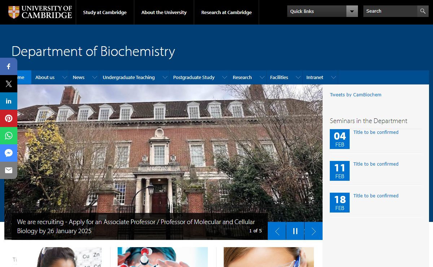Image resolution: width=433 pixels, height=267 pixels.
Task: Open thumbnail of person wearing goggles
Action: coord(269,257)
